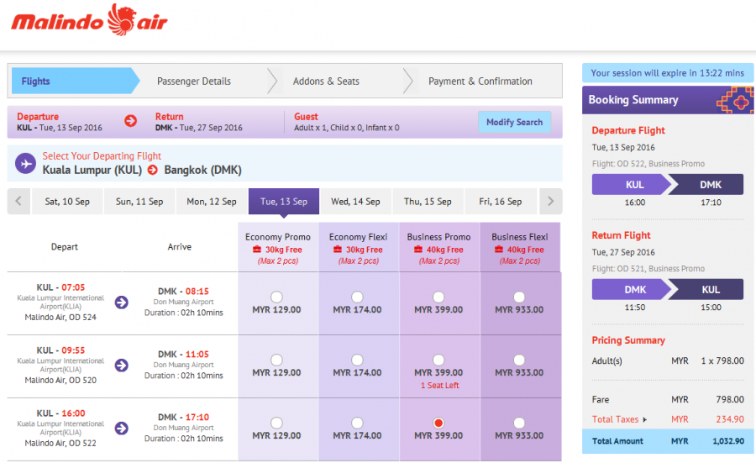
Task: Go to the Passenger Details step
Action: click(x=194, y=82)
